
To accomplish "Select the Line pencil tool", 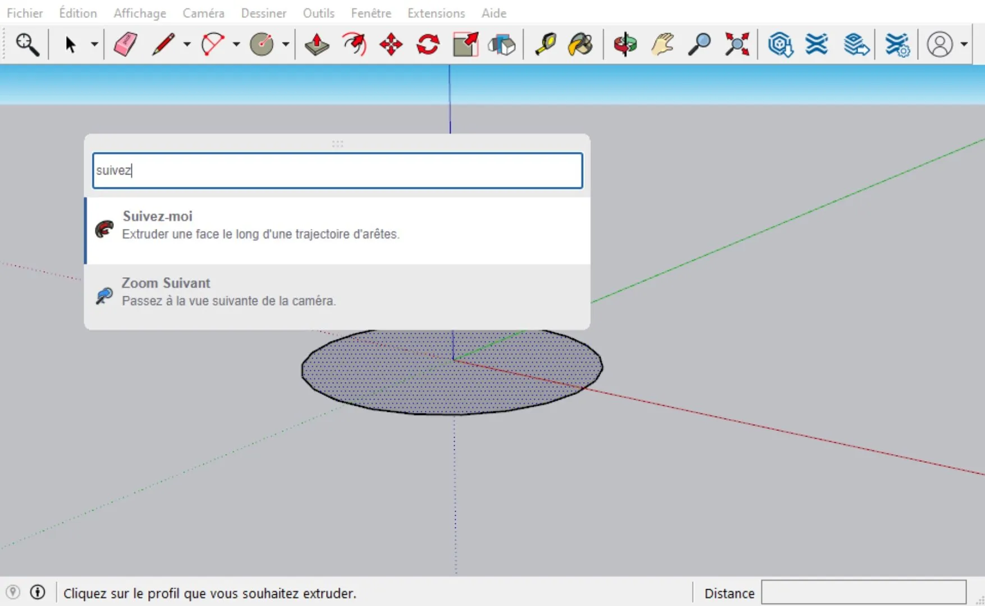I will [x=163, y=44].
